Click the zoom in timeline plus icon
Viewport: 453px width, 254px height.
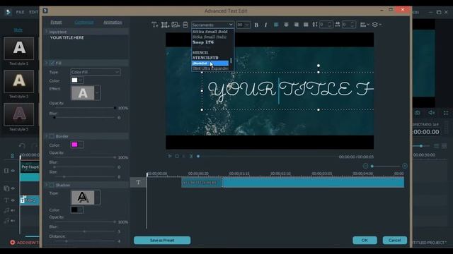tap(404, 166)
